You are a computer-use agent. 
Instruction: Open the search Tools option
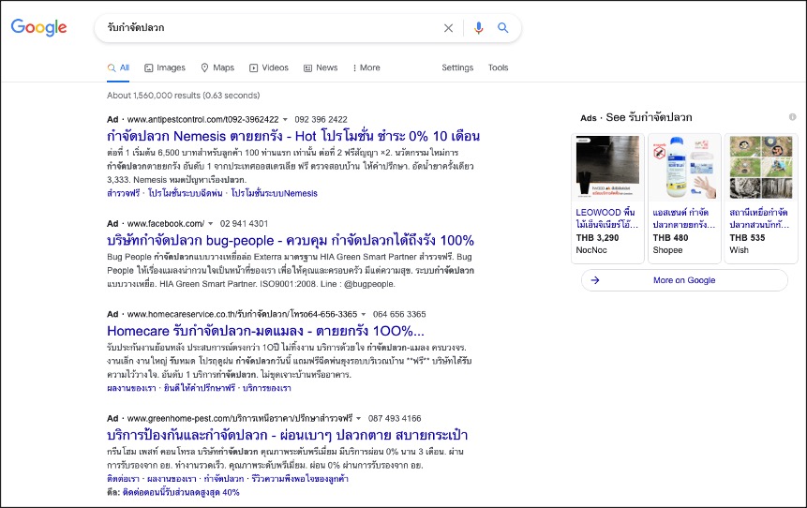[x=498, y=67]
